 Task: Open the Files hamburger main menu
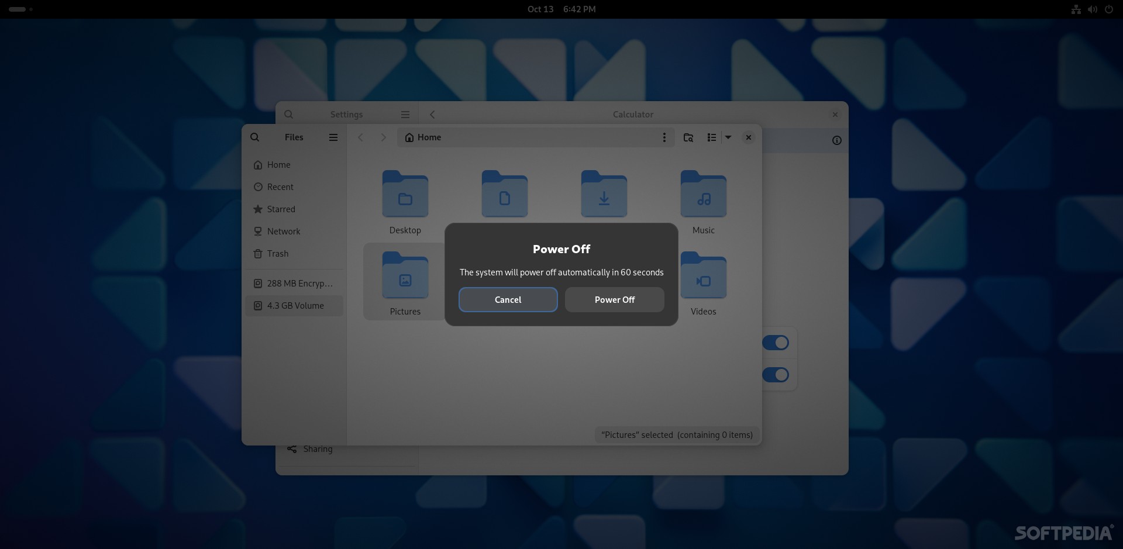pyautogui.click(x=333, y=137)
